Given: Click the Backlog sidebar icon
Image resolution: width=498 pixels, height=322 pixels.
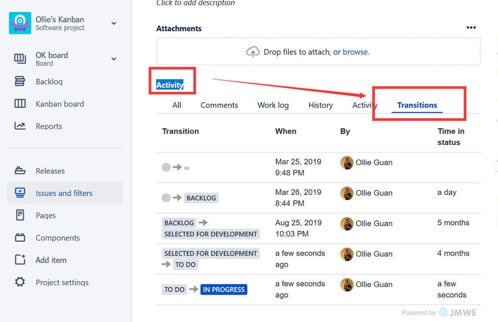Looking at the screenshot, I should point(20,81).
